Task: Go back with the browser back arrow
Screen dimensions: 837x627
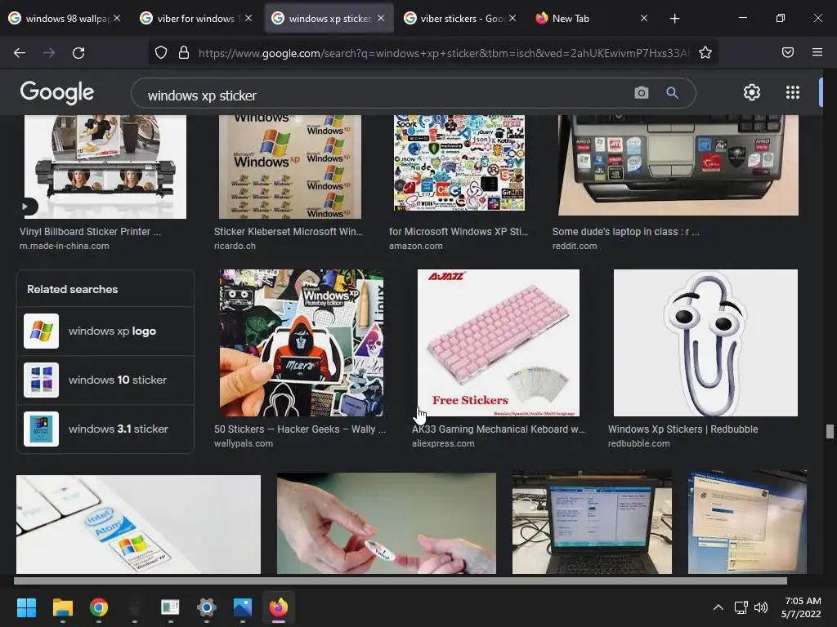Action: pyautogui.click(x=20, y=53)
